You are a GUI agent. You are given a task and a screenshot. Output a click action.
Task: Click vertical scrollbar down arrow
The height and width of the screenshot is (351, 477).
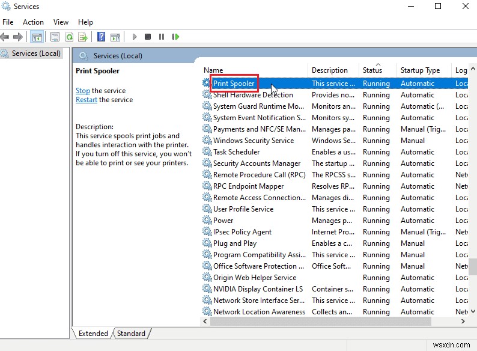(473, 311)
